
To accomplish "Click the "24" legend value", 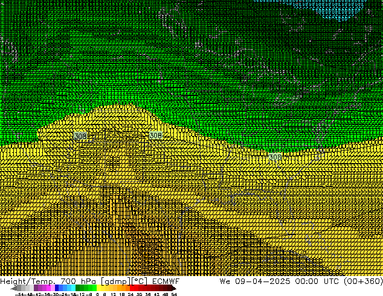I will click(130, 294).
